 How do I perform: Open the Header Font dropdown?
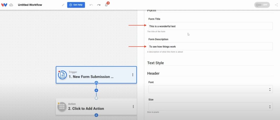coord(211,89)
